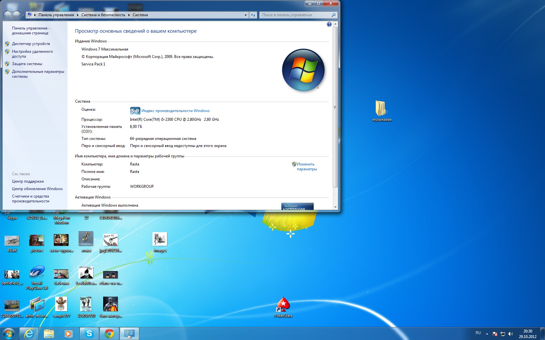Click the refresh button beside address bar
The height and width of the screenshot is (340, 545).
pos(253,15)
